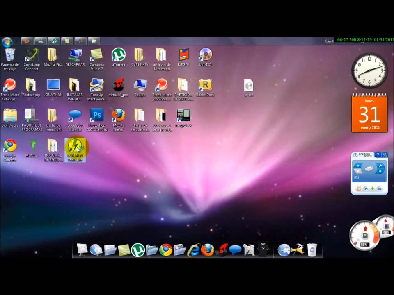Click the X remove button in DAEMON Tools gadget
Screen dimensions: 394x295
380,171
